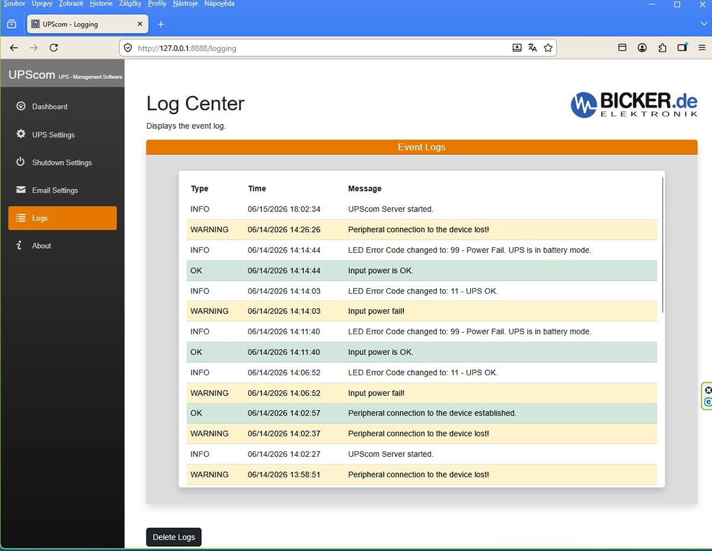The width and height of the screenshot is (712, 551).
Task: Bookmark this page with the star icon
Action: (x=548, y=48)
